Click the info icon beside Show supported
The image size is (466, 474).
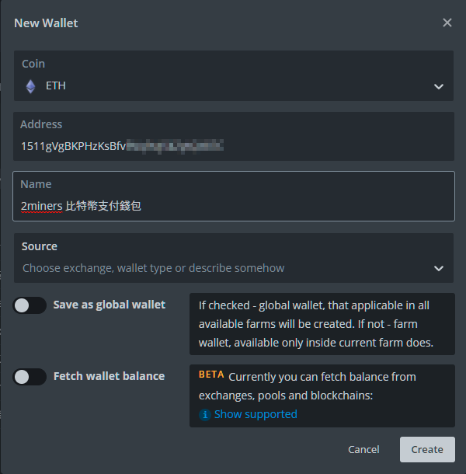(205, 414)
